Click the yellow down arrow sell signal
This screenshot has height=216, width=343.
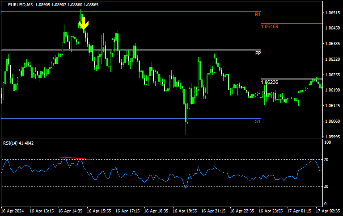click(83, 24)
